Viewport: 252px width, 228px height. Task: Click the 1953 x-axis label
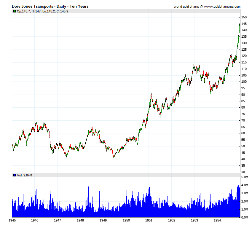[194, 220]
